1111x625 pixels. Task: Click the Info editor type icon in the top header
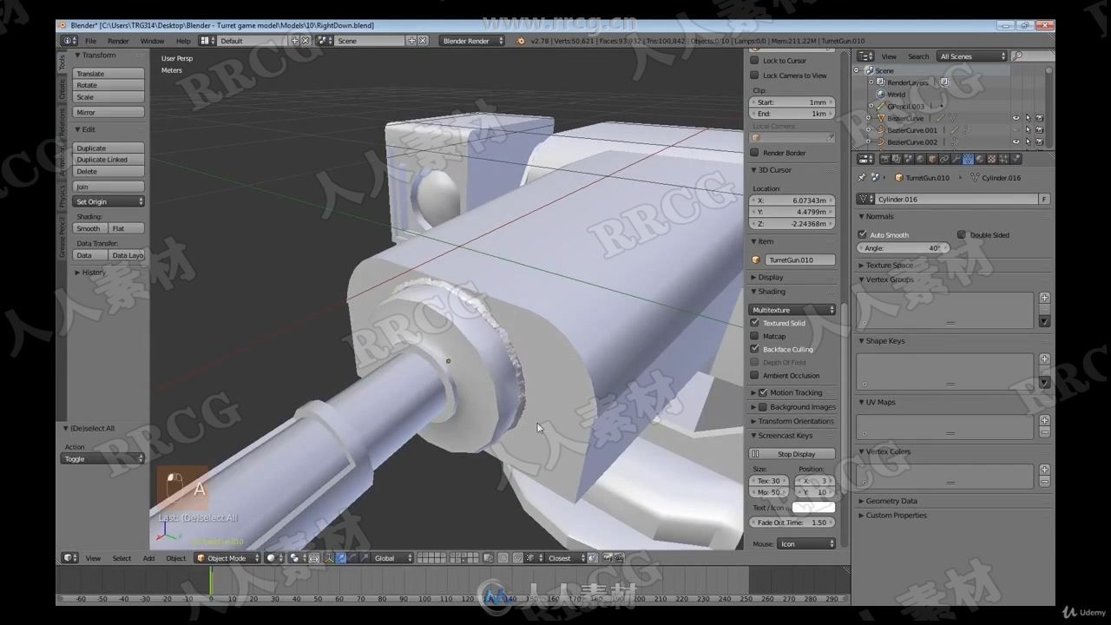point(69,41)
